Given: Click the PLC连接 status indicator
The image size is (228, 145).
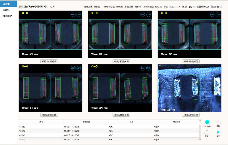Looking at the screenshot, I should [x=207, y=122].
